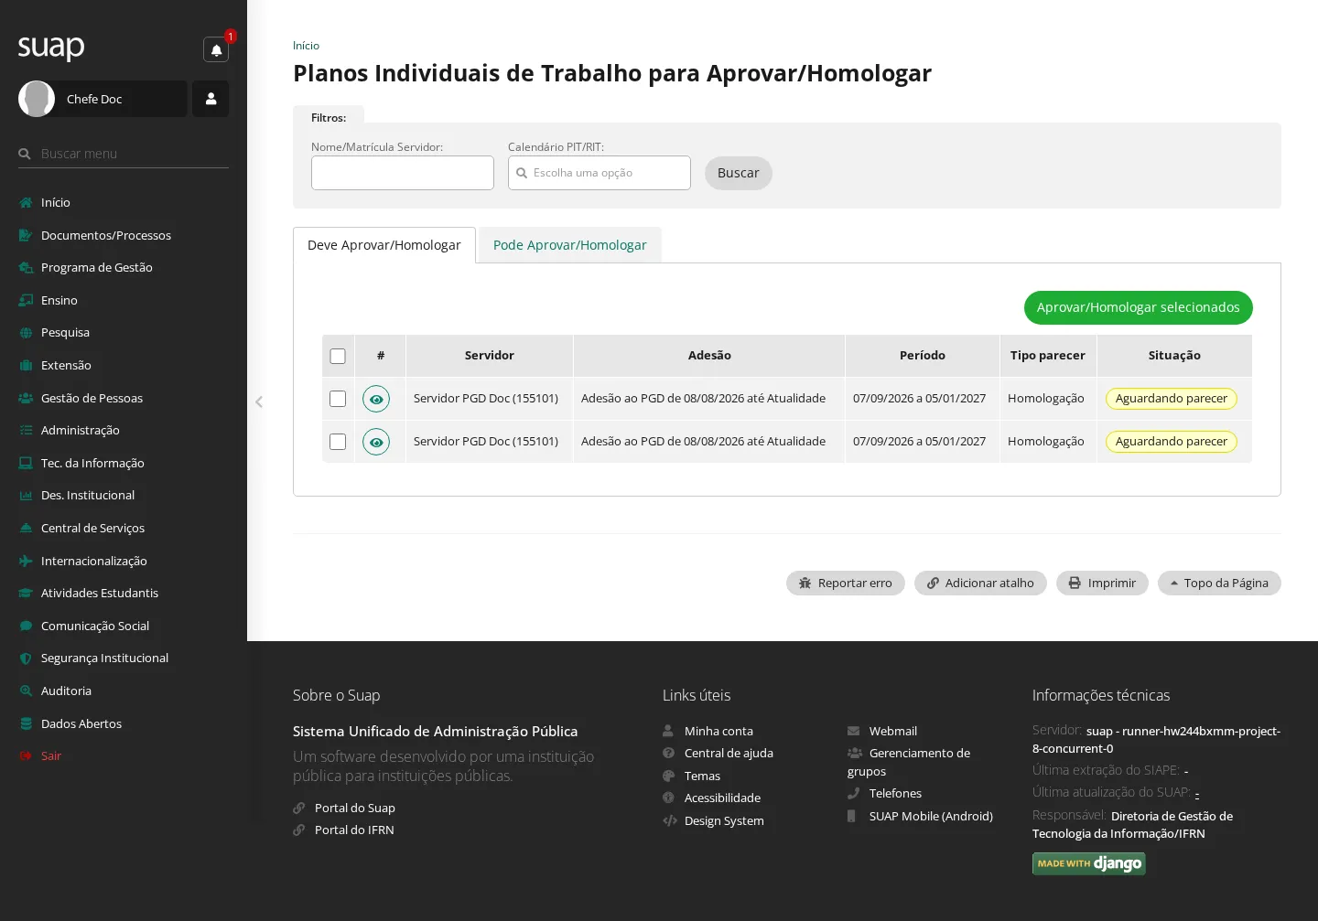Click the Adicionar atalho button
Image resolution: width=1318 pixels, height=921 pixels.
[980, 584]
